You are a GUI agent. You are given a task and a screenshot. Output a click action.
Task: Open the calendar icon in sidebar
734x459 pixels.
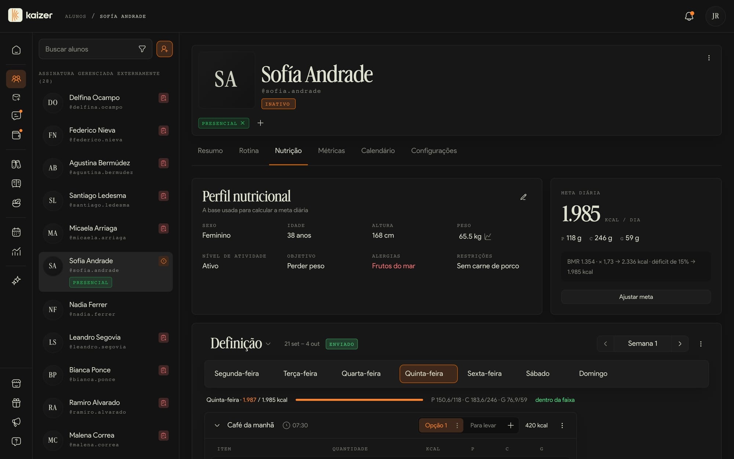(16, 232)
